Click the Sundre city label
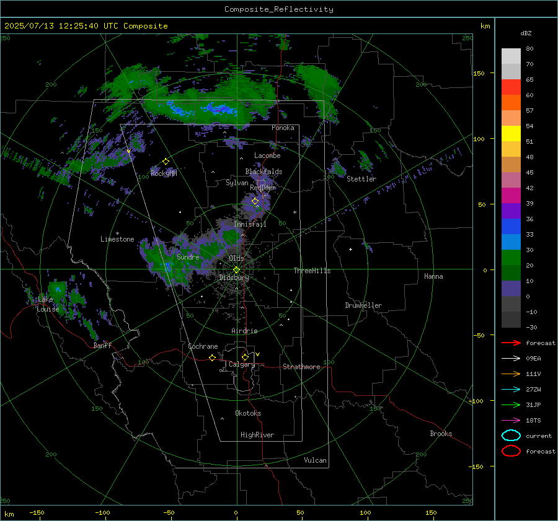This screenshot has height=521, width=558. 188,256
